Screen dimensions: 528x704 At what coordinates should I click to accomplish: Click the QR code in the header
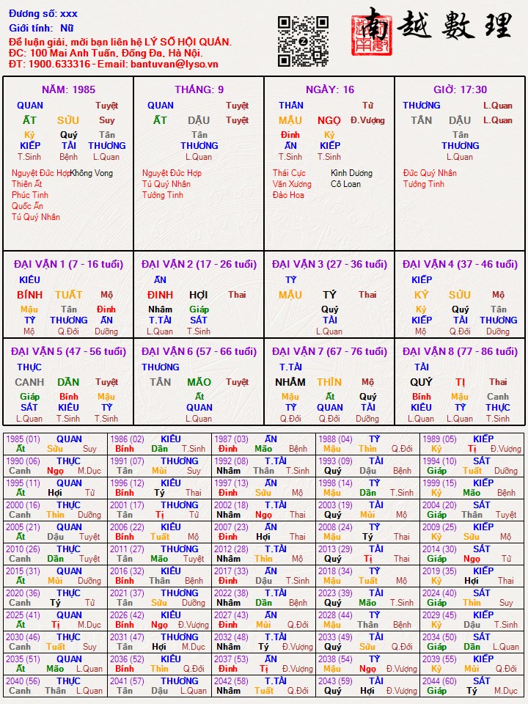(x=303, y=41)
